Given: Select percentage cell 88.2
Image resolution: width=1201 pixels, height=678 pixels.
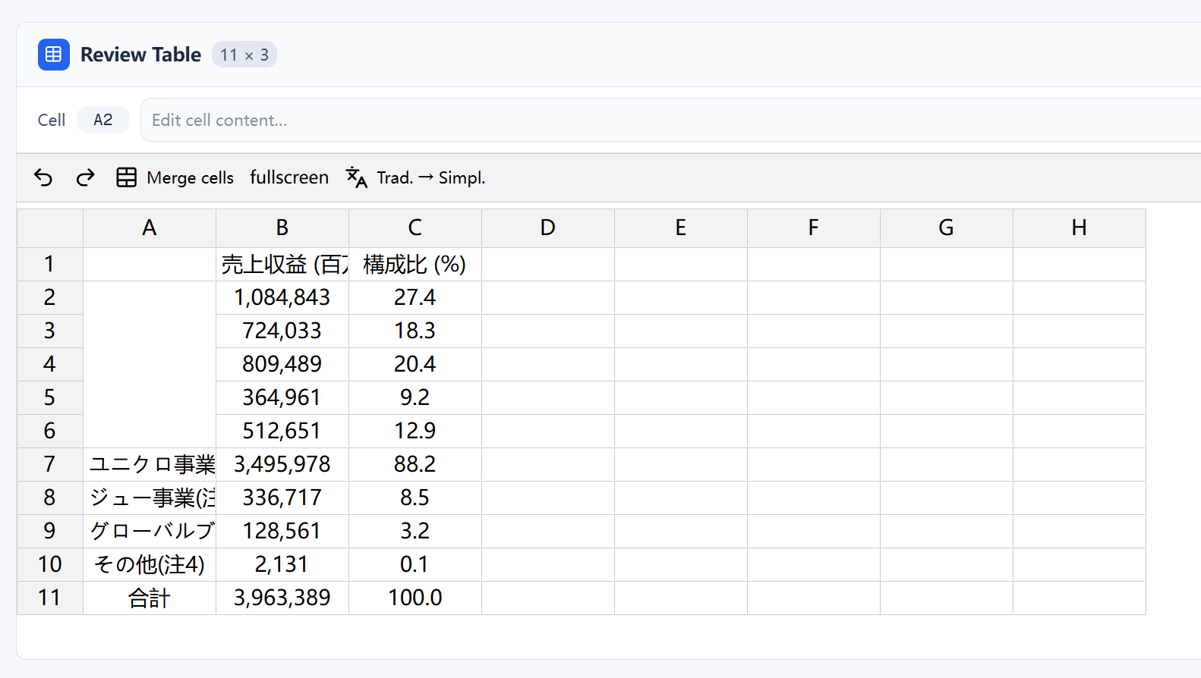Looking at the screenshot, I should point(415,465).
